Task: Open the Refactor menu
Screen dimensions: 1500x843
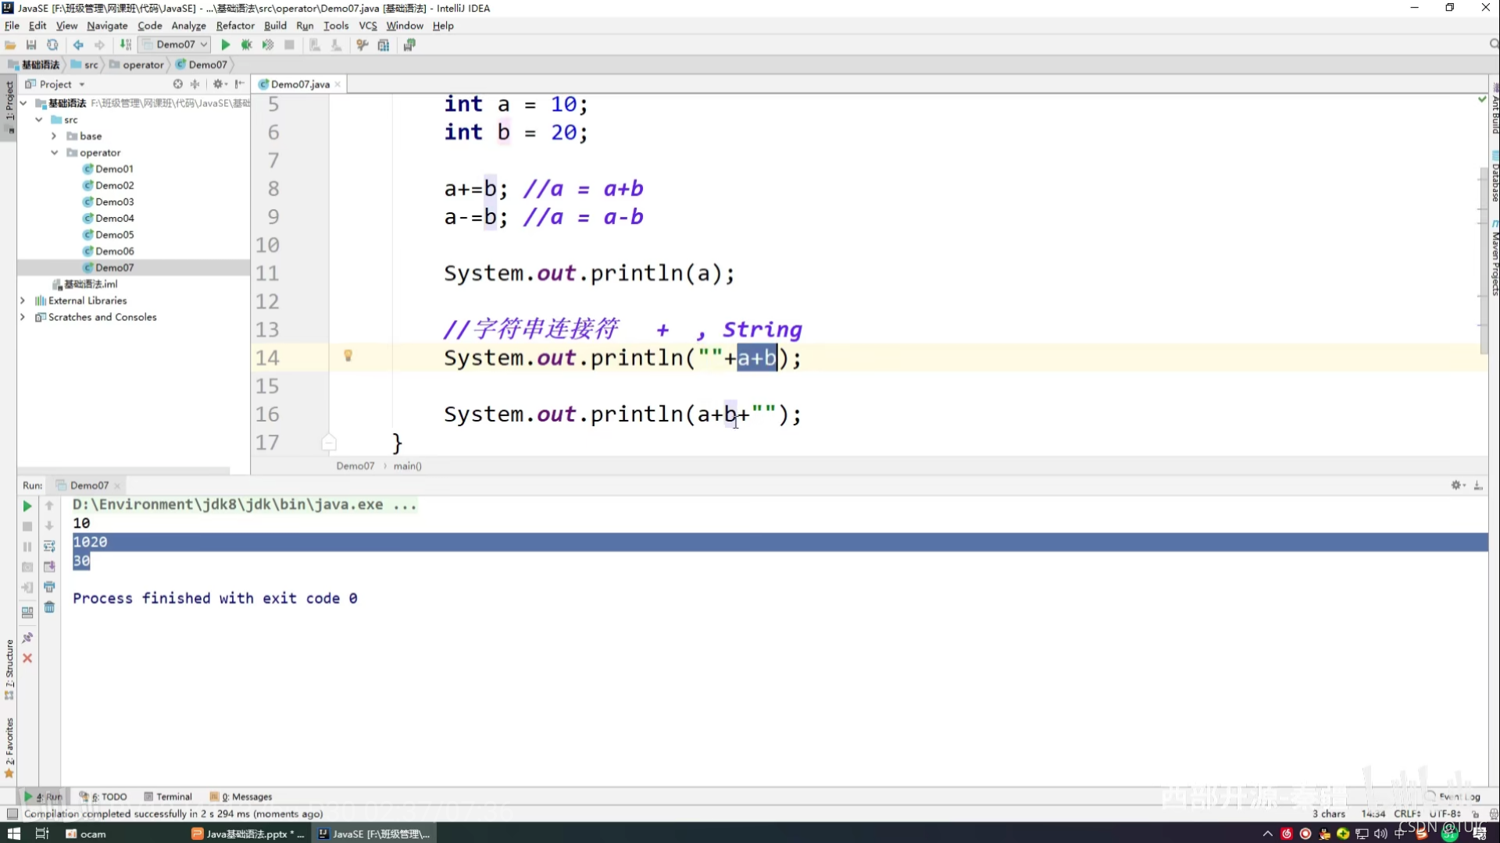Action: tap(235, 26)
